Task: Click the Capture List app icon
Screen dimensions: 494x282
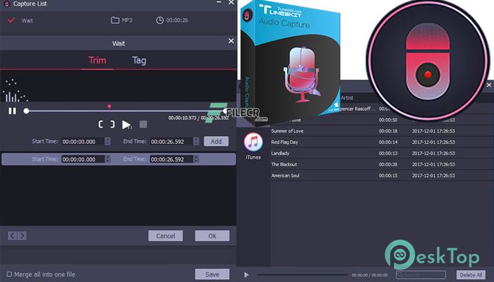Action: coord(6,4)
